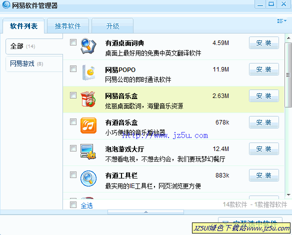
Task: Click the 14款软件 - 1款推荐软件 status text
Action: coord(255,204)
